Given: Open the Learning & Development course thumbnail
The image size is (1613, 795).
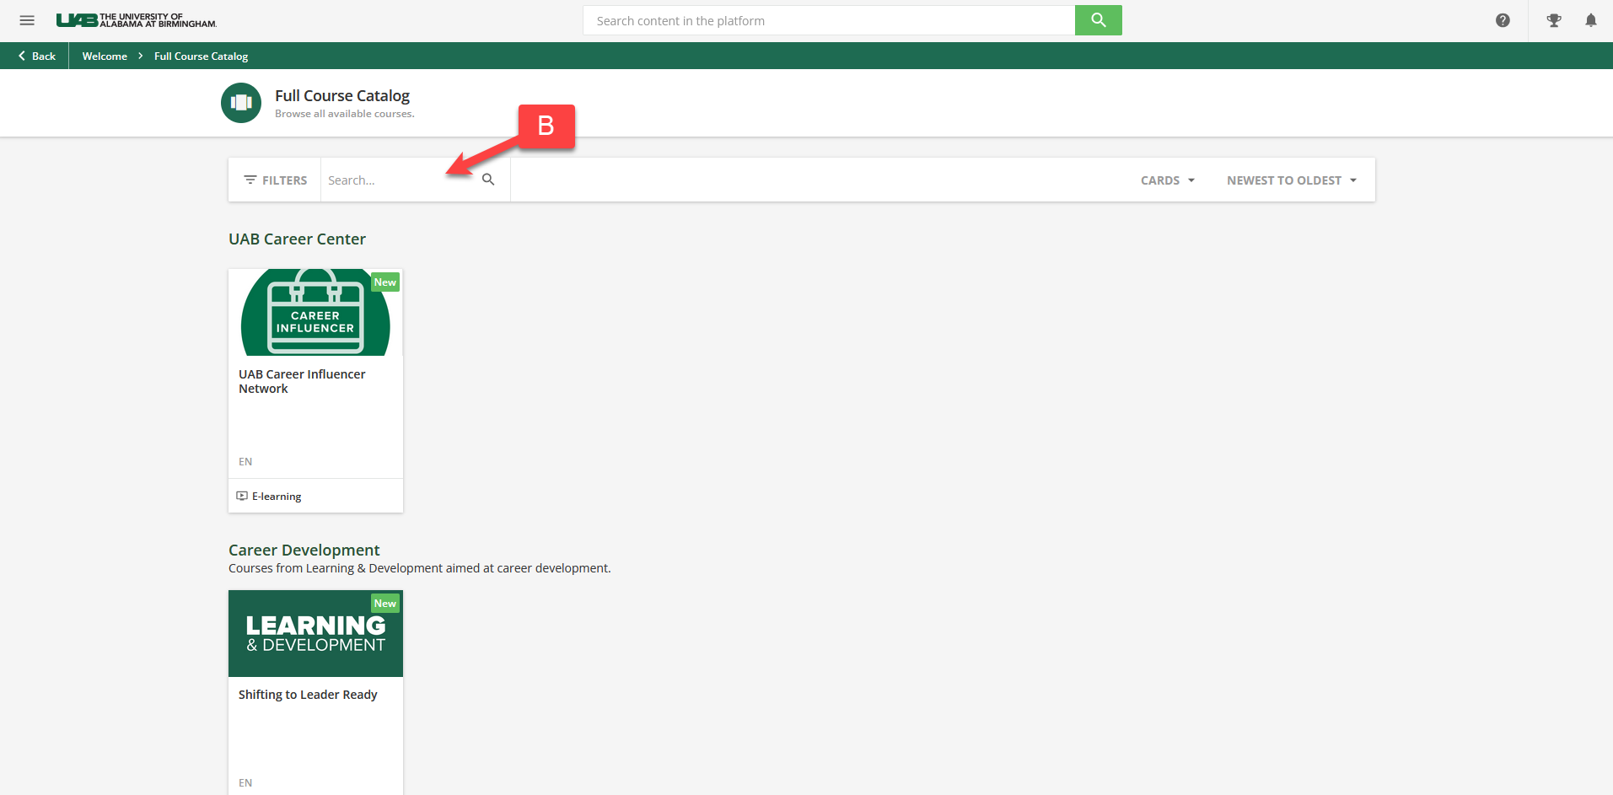Looking at the screenshot, I should tap(315, 633).
